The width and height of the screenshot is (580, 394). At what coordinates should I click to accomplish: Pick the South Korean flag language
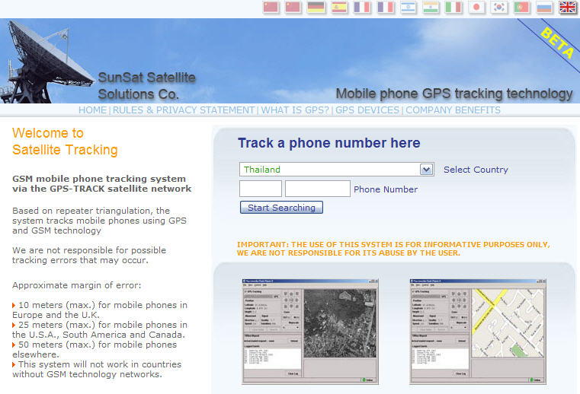499,8
